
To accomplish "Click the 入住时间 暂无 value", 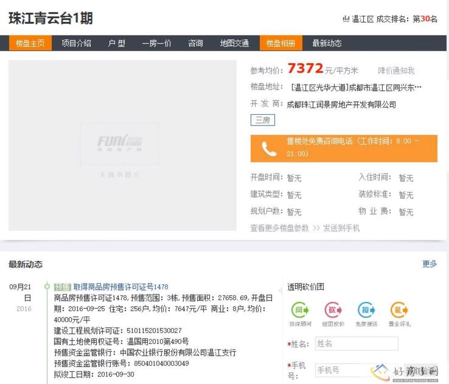I will pyautogui.click(x=406, y=178).
